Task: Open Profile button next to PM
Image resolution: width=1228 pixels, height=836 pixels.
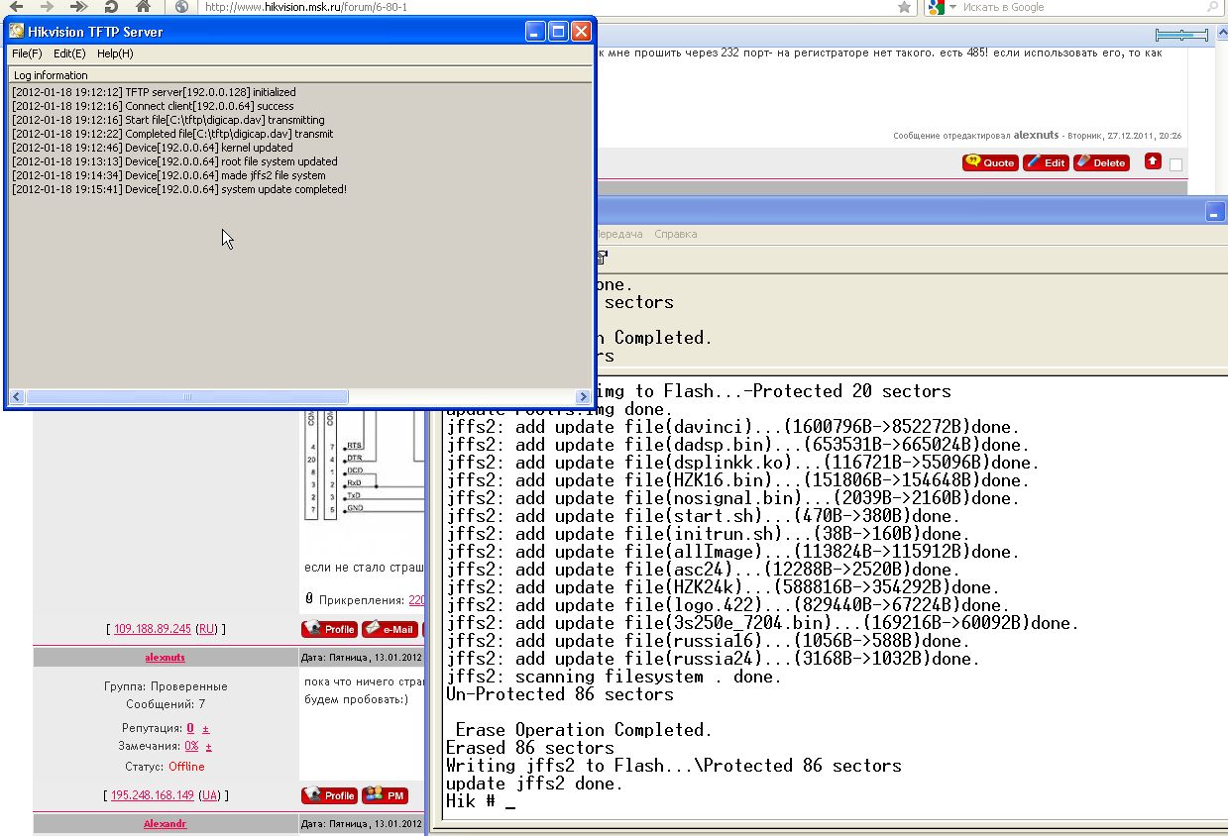Action: point(329,795)
